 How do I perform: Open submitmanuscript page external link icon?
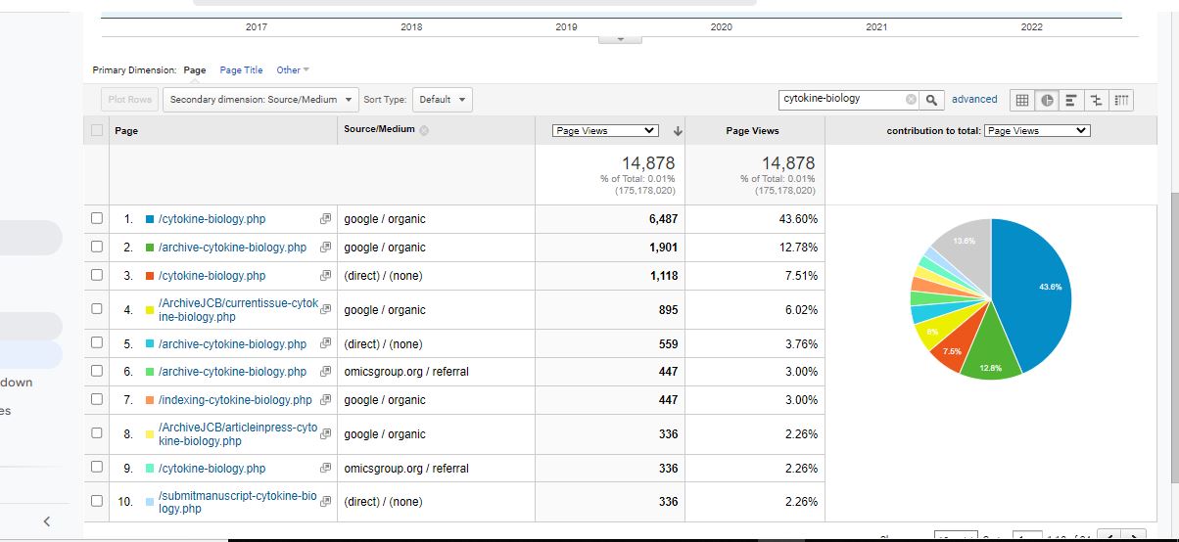(325, 502)
